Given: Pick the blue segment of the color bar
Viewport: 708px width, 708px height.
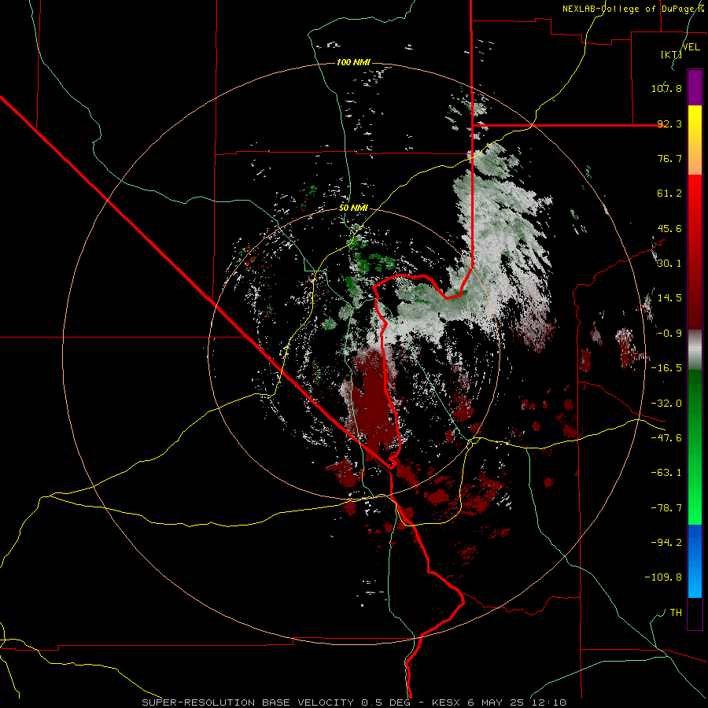Looking at the screenshot, I should click(x=695, y=561).
